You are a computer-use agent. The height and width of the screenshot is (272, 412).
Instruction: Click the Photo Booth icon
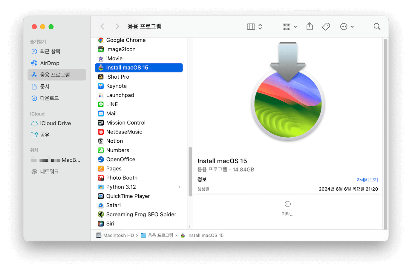[x=101, y=178]
